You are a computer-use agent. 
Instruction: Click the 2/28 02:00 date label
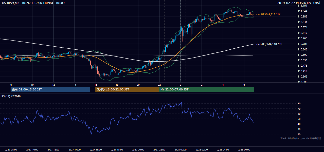coord(202,150)
